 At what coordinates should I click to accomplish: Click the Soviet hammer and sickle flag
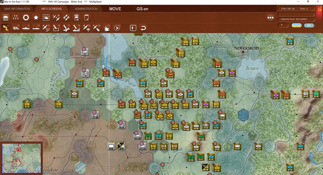pyautogui.click(x=320, y=9)
